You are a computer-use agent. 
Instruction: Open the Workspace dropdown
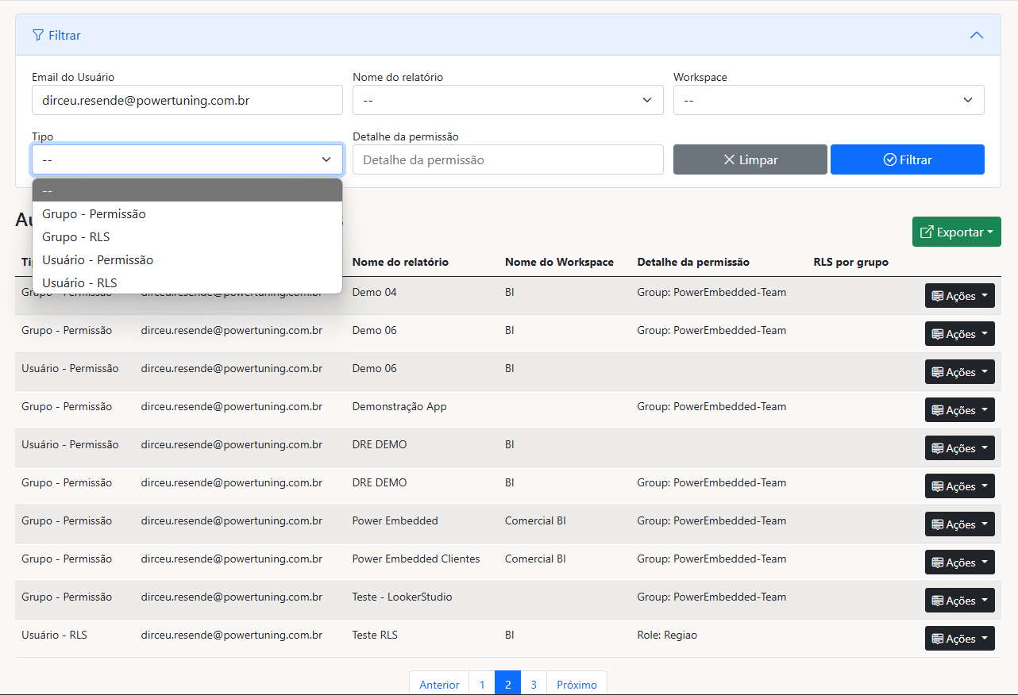coord(828,100)
